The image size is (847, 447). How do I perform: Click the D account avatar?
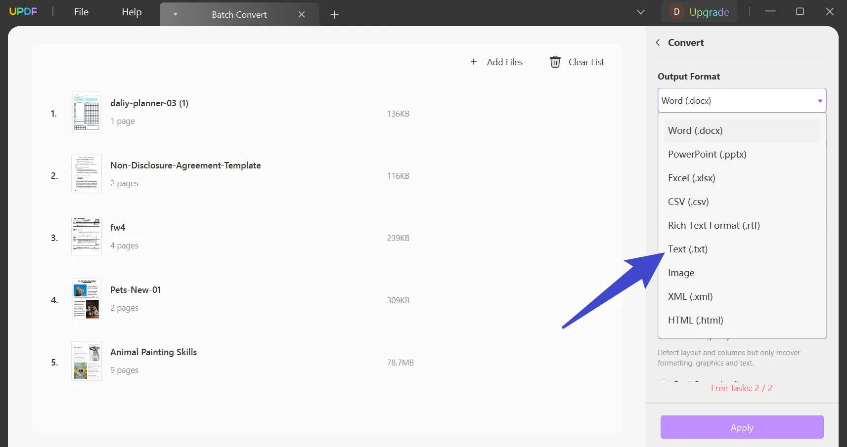click(676, 11)
